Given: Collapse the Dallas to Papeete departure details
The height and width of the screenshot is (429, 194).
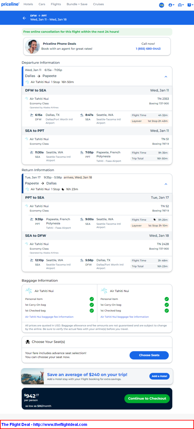Looking at the screenshot, I should coord(166,77).
